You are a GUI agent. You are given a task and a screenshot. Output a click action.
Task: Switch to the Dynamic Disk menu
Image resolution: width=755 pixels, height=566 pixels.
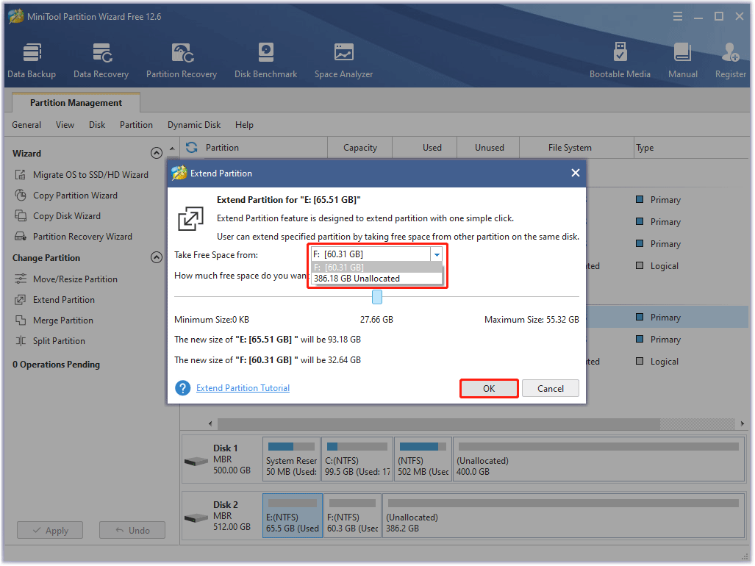(193, 125)
